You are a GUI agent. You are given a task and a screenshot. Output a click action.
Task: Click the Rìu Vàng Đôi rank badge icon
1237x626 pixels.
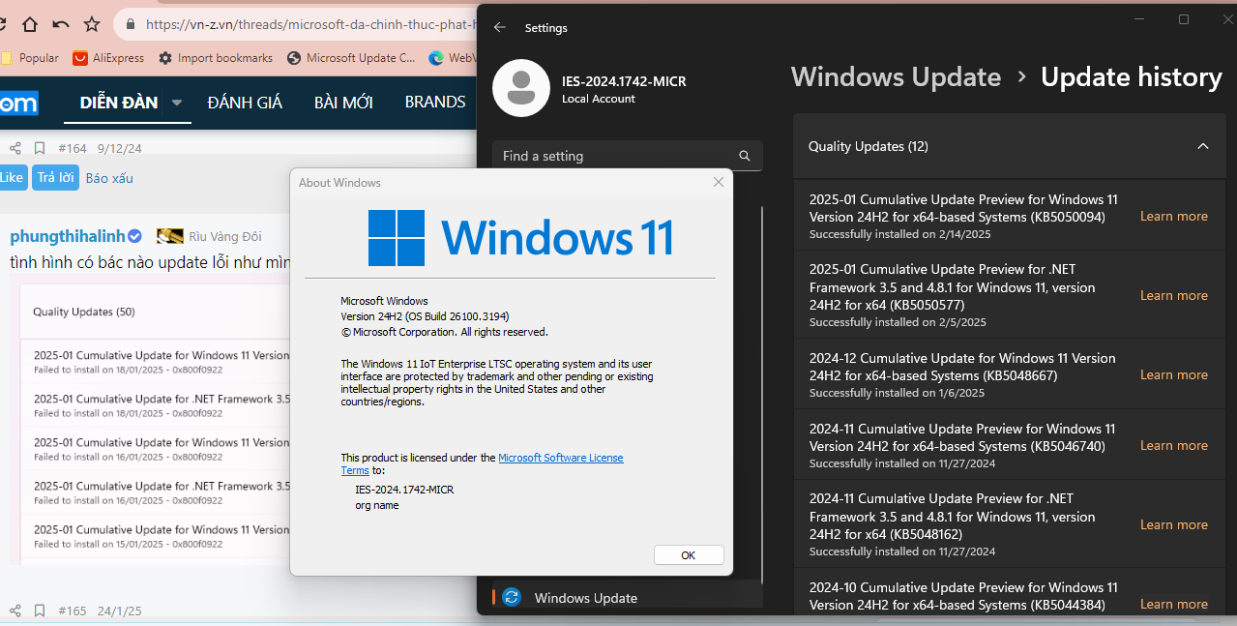click(170, 236)
